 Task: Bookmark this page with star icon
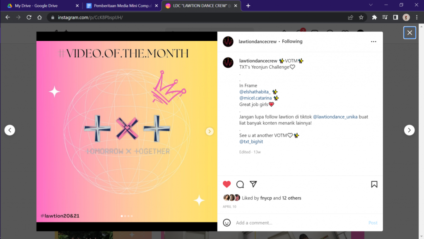tap(361, 17)
